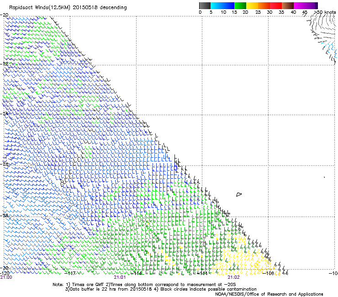
Task: Select the purple 45-50 knots legend segment
Action: point(312,5)
